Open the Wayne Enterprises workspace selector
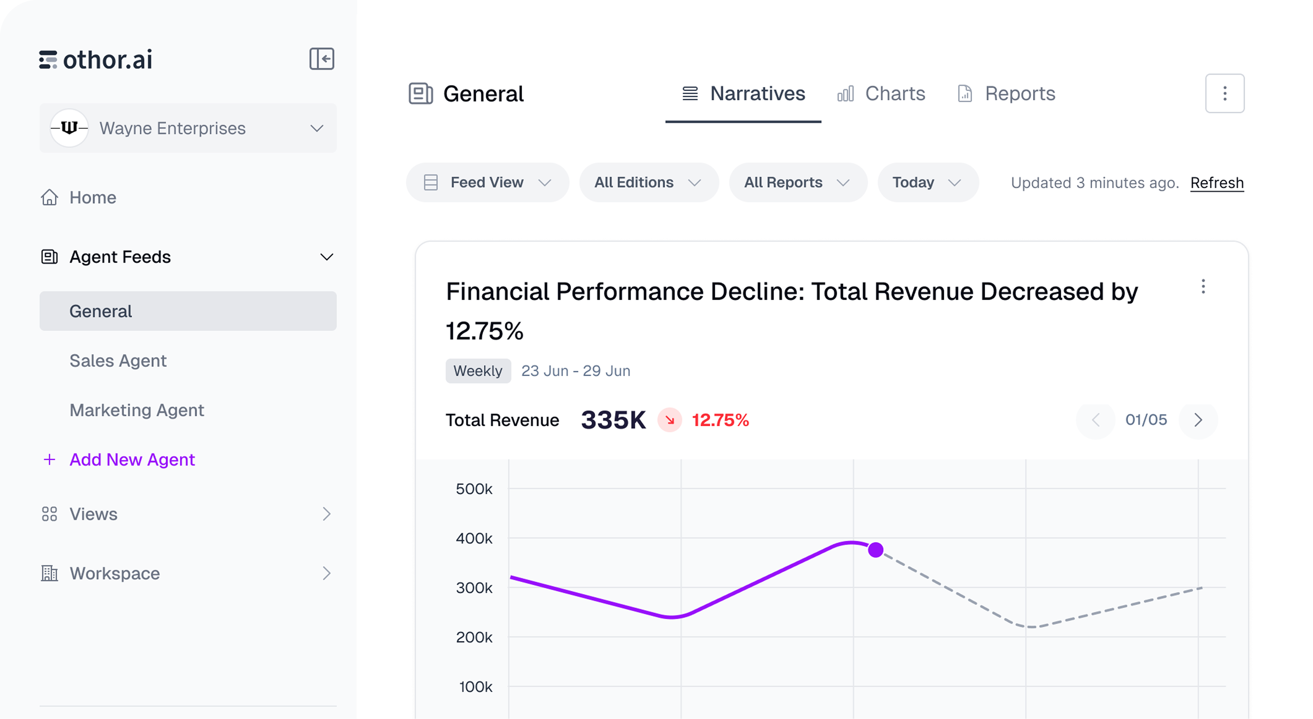The width and height of the screenshot is (1313, 719). pyautogui.click(x=188, y=128)
